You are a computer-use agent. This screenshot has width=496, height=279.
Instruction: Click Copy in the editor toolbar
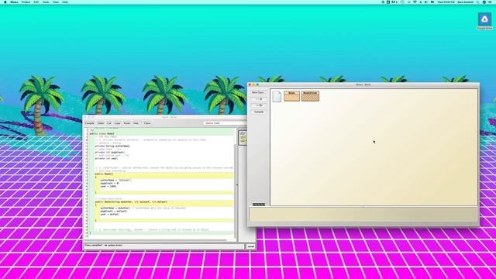coord(117,123)
